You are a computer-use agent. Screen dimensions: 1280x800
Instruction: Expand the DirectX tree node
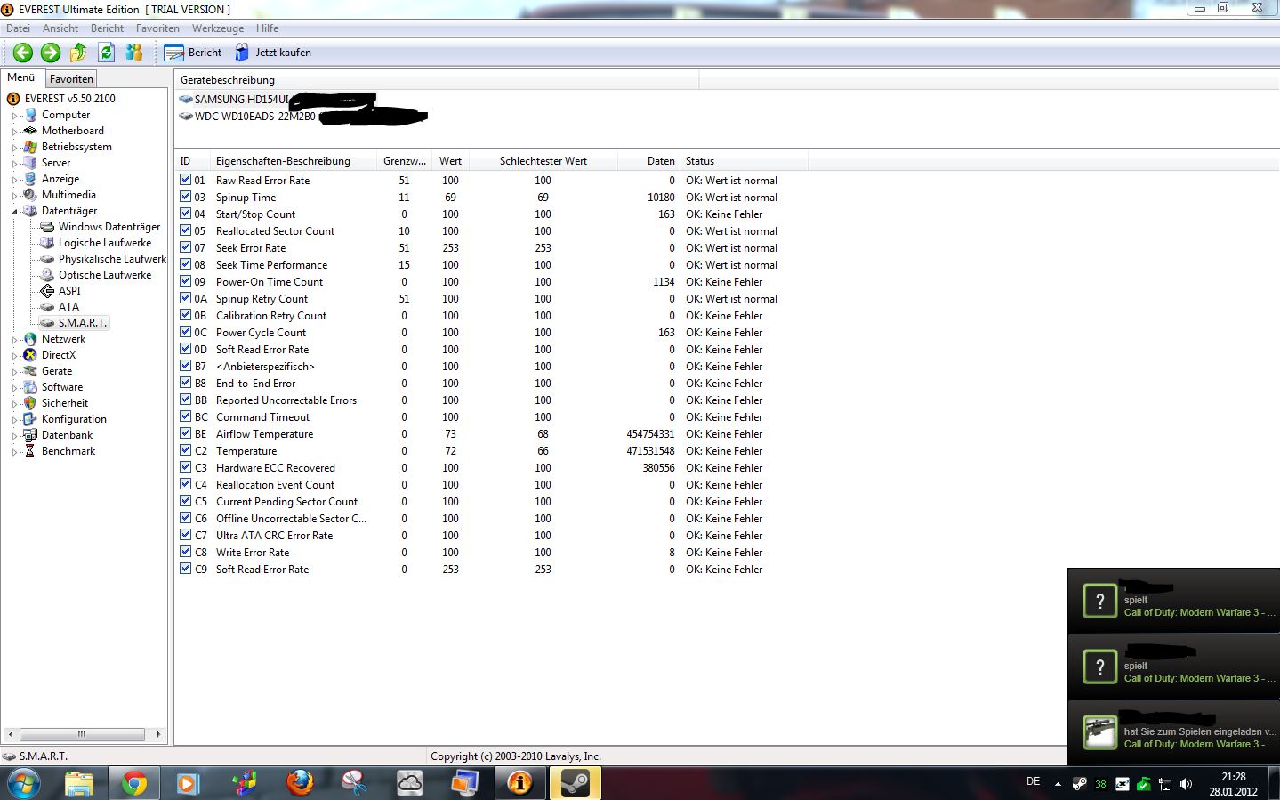click(x=14, y=356)
